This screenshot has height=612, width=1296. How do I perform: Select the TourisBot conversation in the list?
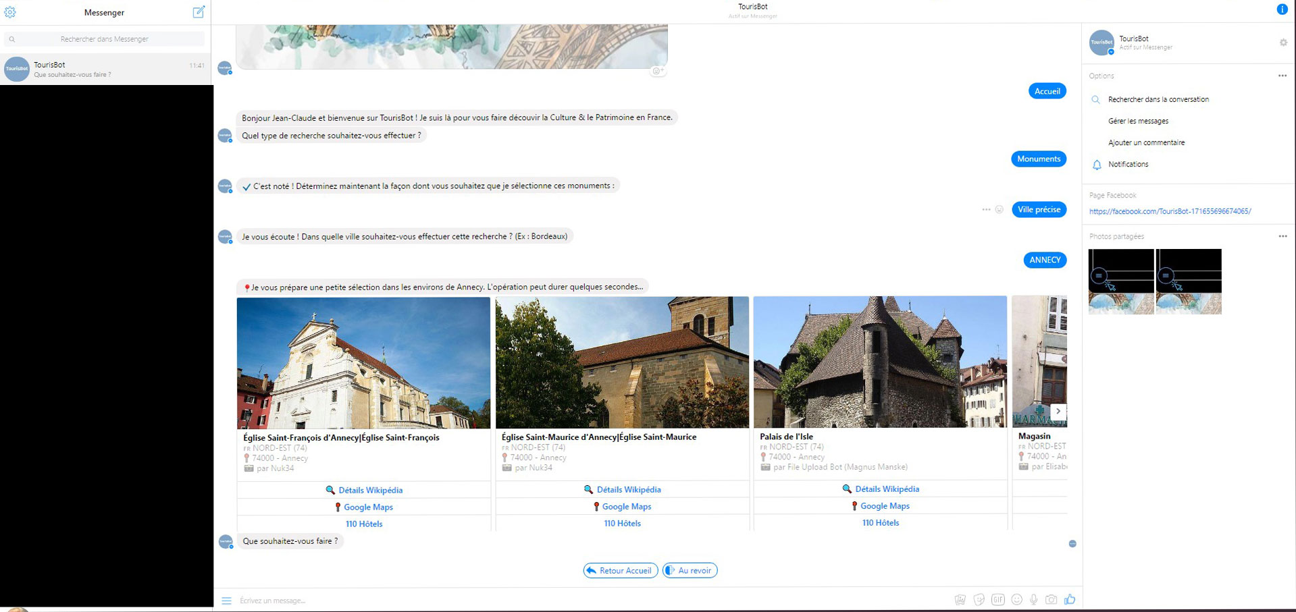[x=105, y=69]
